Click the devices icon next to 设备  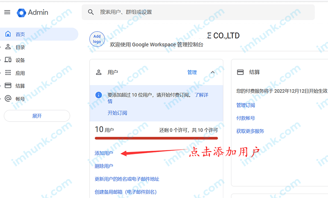coord(8,60)
